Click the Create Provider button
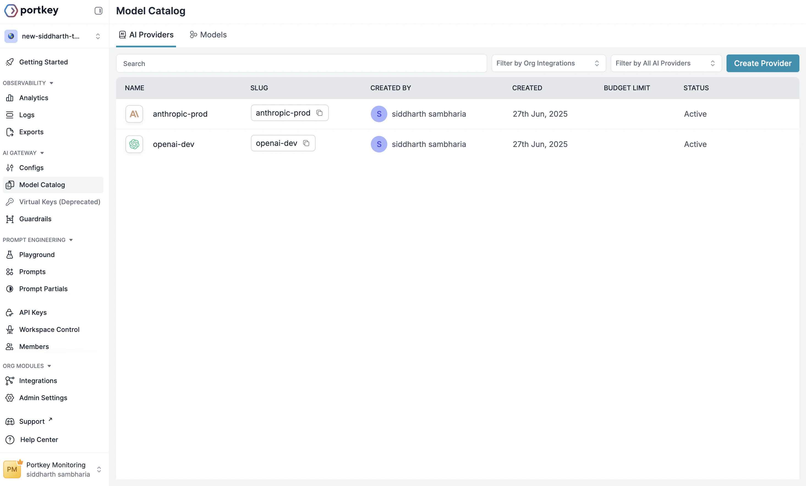This screenshot has width=806, height=486. click(762, 63)
